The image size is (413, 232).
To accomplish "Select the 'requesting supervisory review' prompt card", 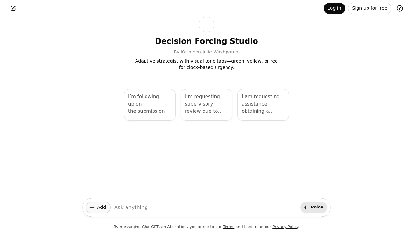I will pyautogui.click(x=206, y=104).
